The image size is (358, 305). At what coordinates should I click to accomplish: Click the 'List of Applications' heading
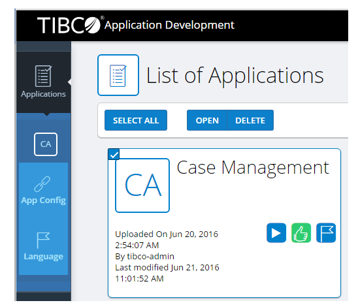(x=235, y=76)
